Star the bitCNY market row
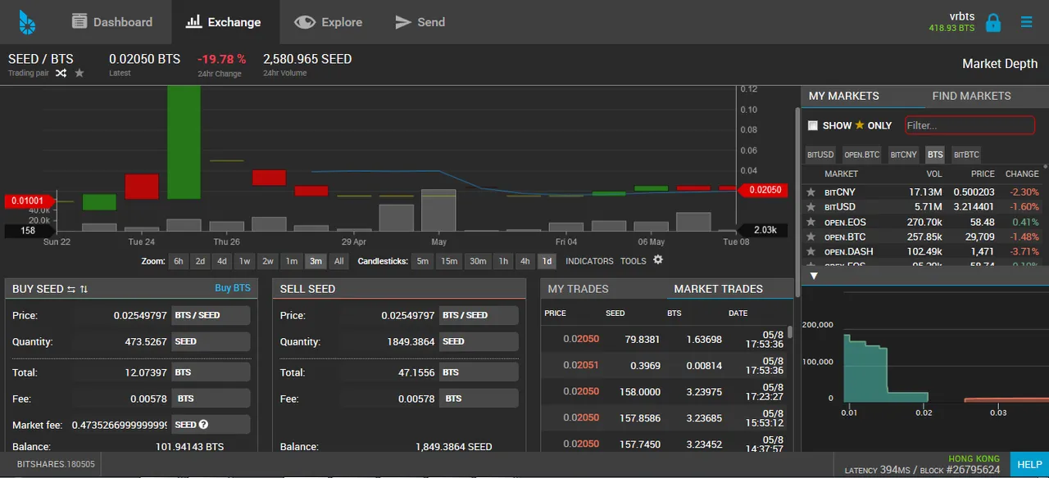 point(811,192)
